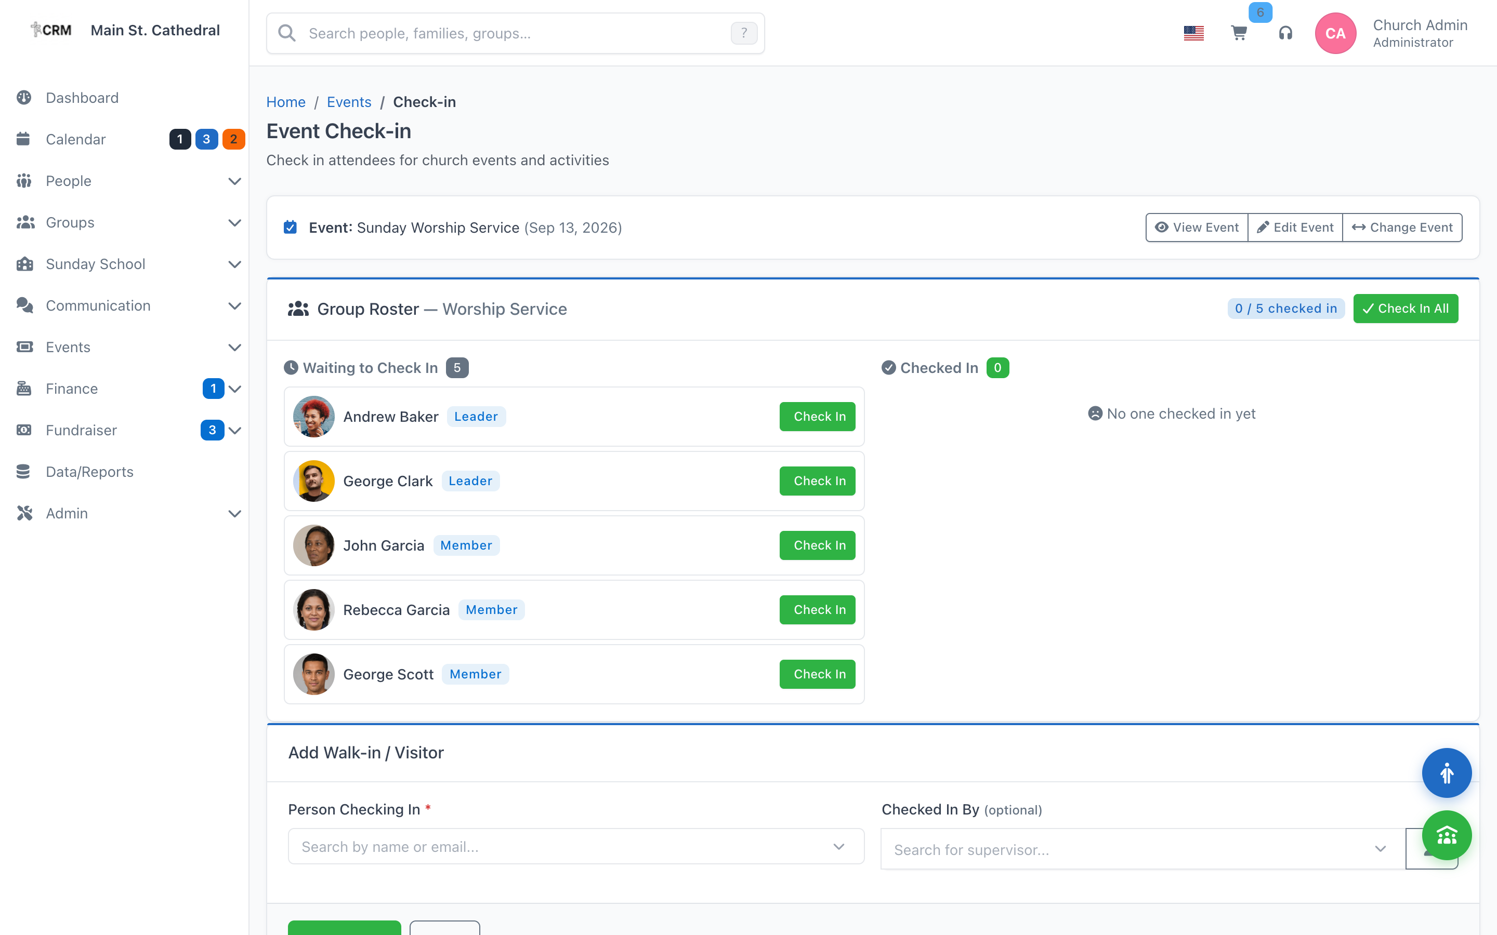The image size is (1497, 935).
Task: Click the US flag language icon
Action: [x=1193, y=33]
